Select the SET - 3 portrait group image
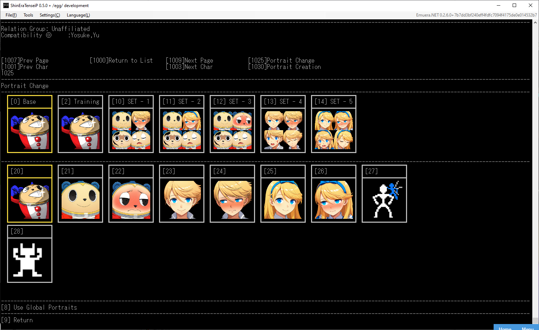 coord(232,131)
